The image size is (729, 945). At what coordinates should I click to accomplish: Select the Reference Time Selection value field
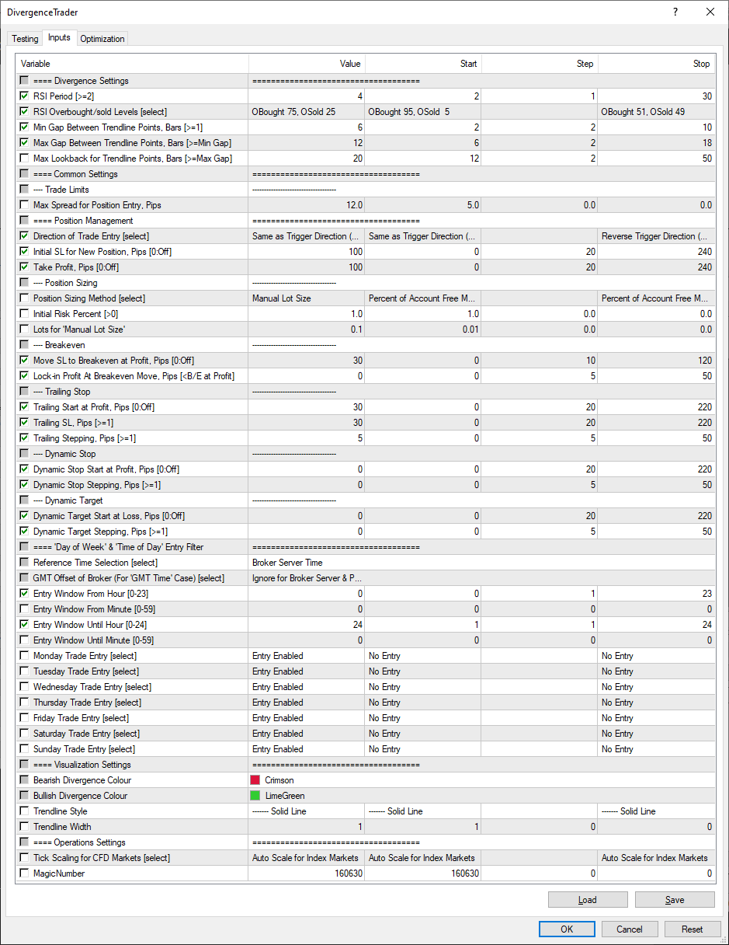306,563
